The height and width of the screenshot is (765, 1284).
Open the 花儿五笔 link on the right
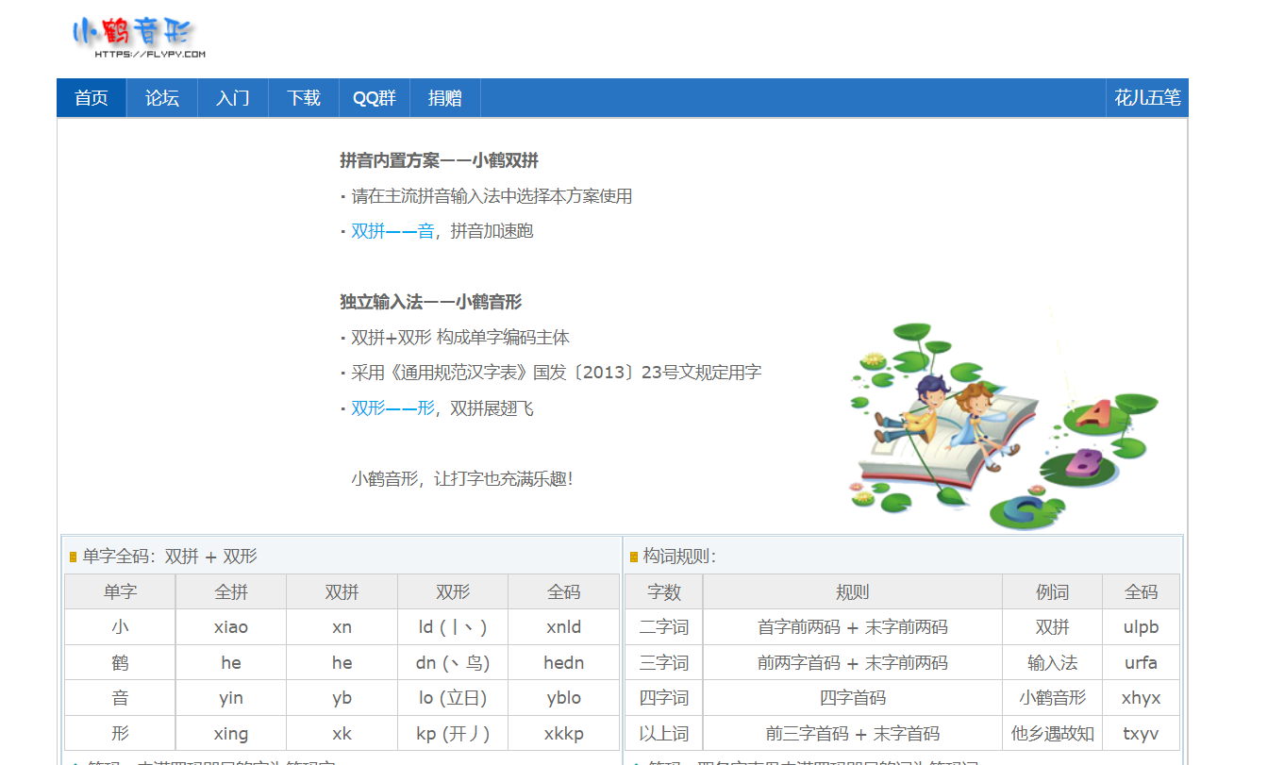[1147, 97]
